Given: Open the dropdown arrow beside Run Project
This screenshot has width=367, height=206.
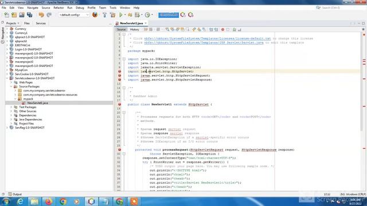Looking at the screenshot, I should click(x=125, y=15).
